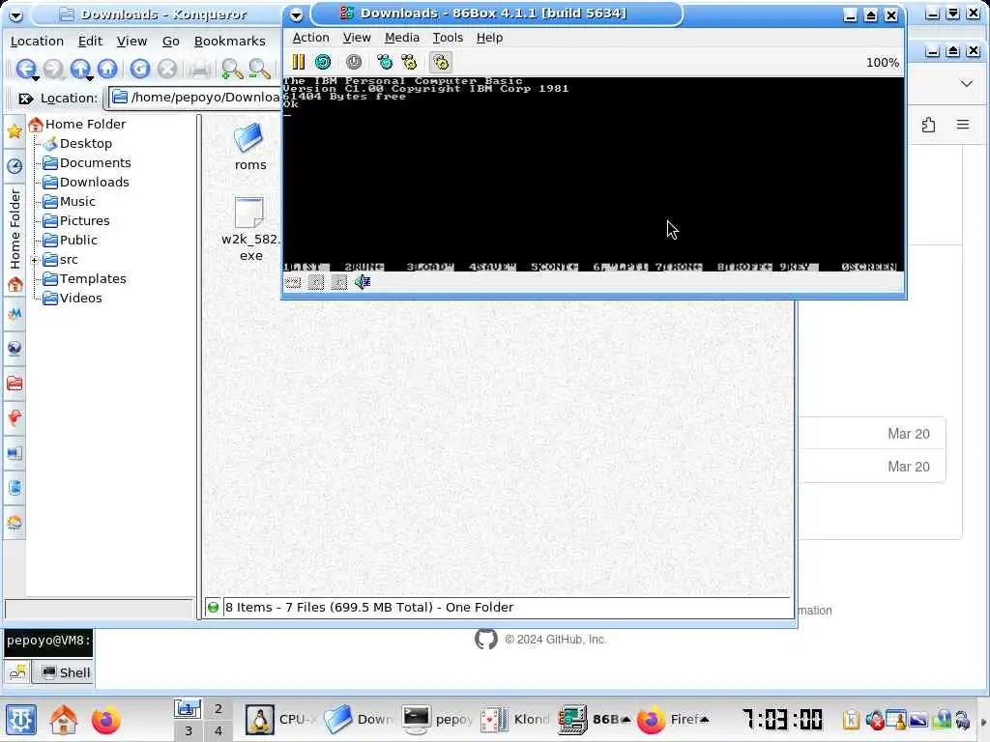Open the Bookmarks sidebar star tab
This screenshot has width=990, height=742.
coord(14,131)
